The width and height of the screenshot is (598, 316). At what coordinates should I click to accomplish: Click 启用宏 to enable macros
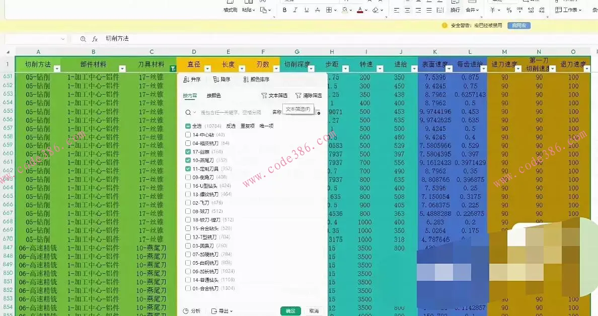(x=518, y=25)
